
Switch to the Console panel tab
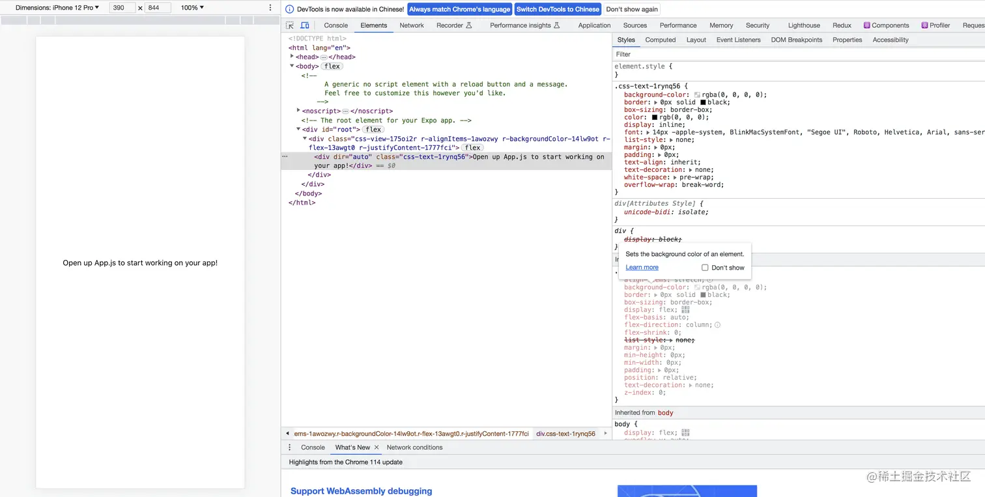click(x=336, y=25)
